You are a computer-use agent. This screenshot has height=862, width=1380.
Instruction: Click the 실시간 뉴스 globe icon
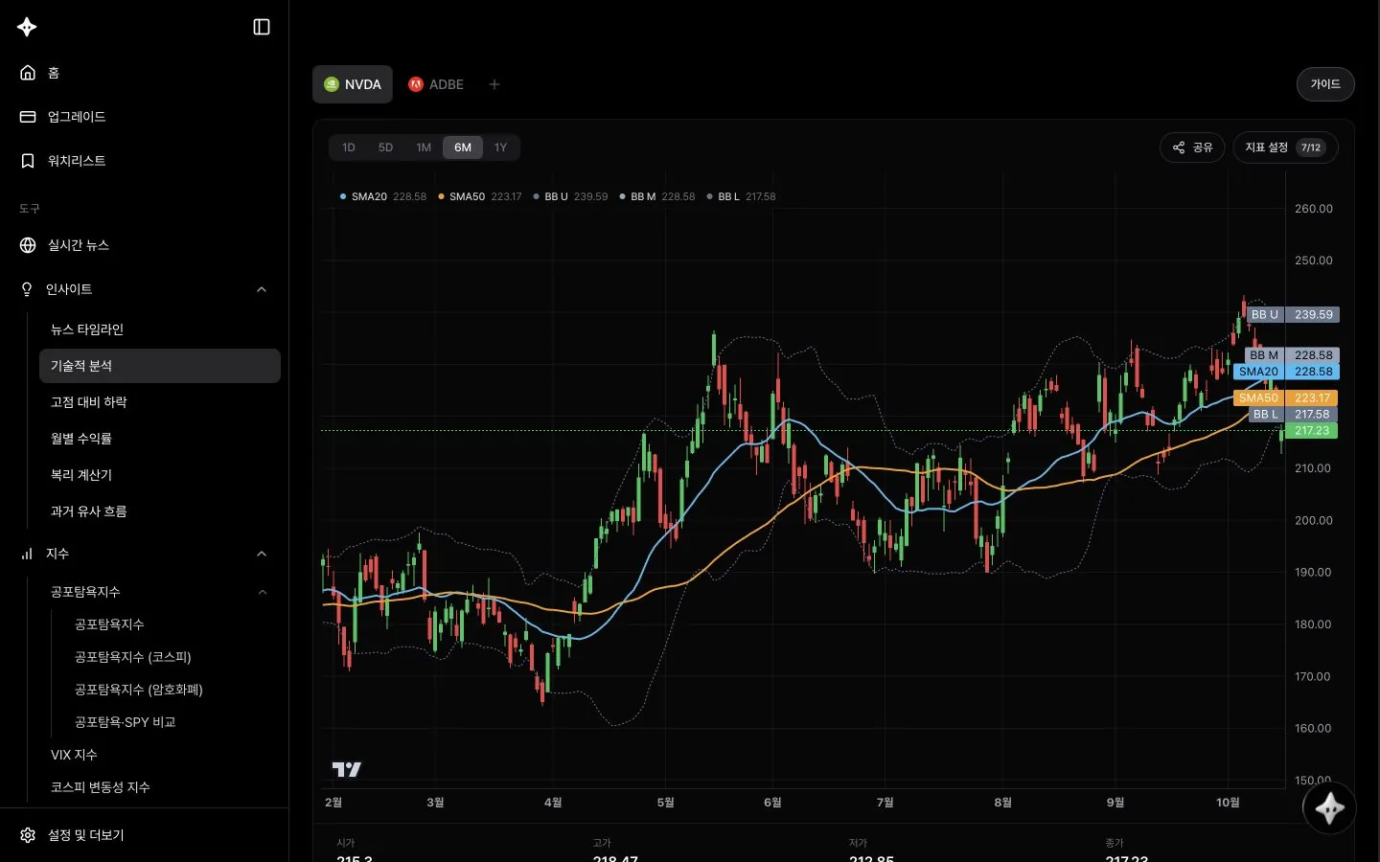[x=28, y=245]
